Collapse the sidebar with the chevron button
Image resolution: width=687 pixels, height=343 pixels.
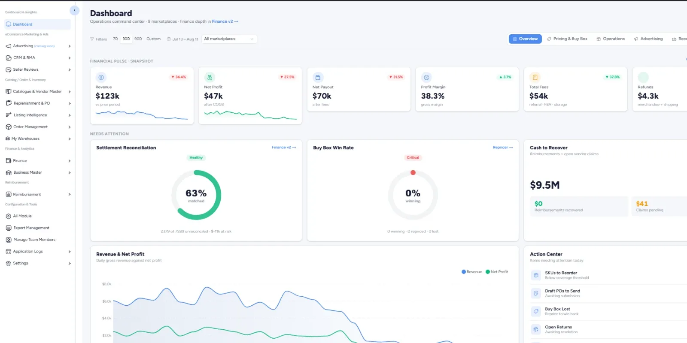click(x=75, y=10)
